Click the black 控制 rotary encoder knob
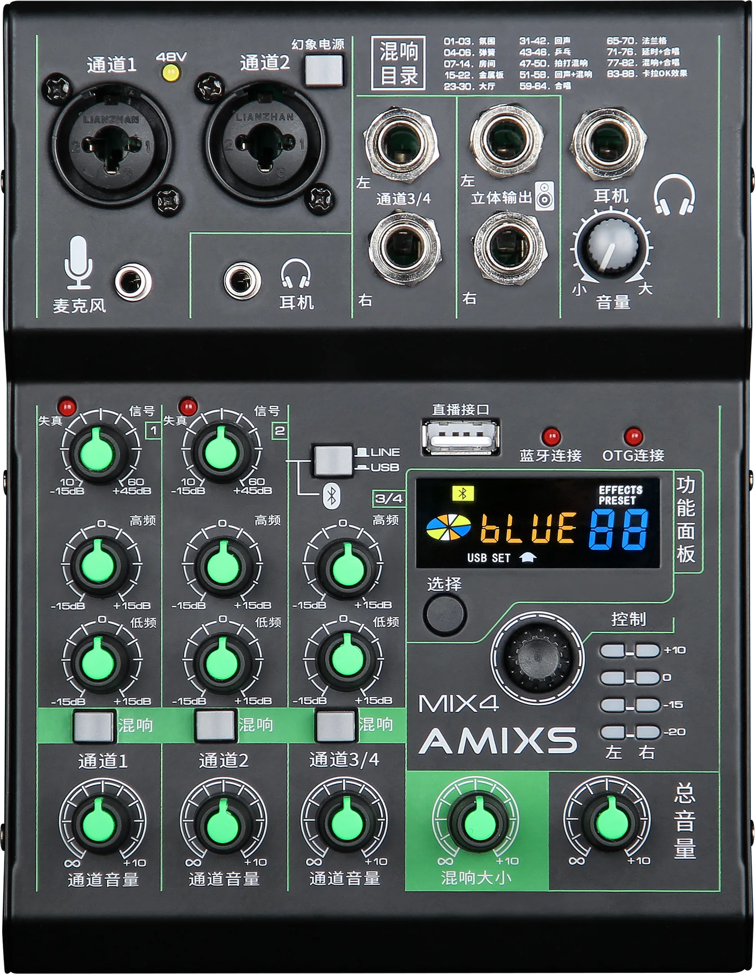 (537, 657)
